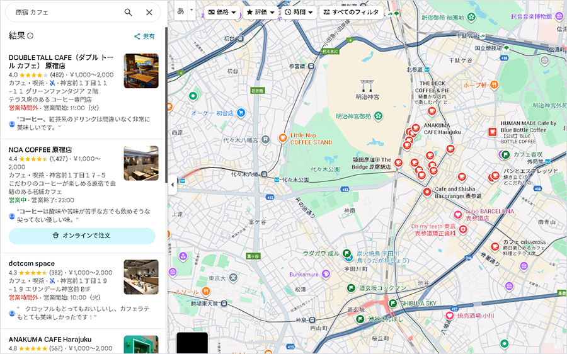The image size is (567, 354).
Task: Clear the search with the X icon
Action: (149, 12)
